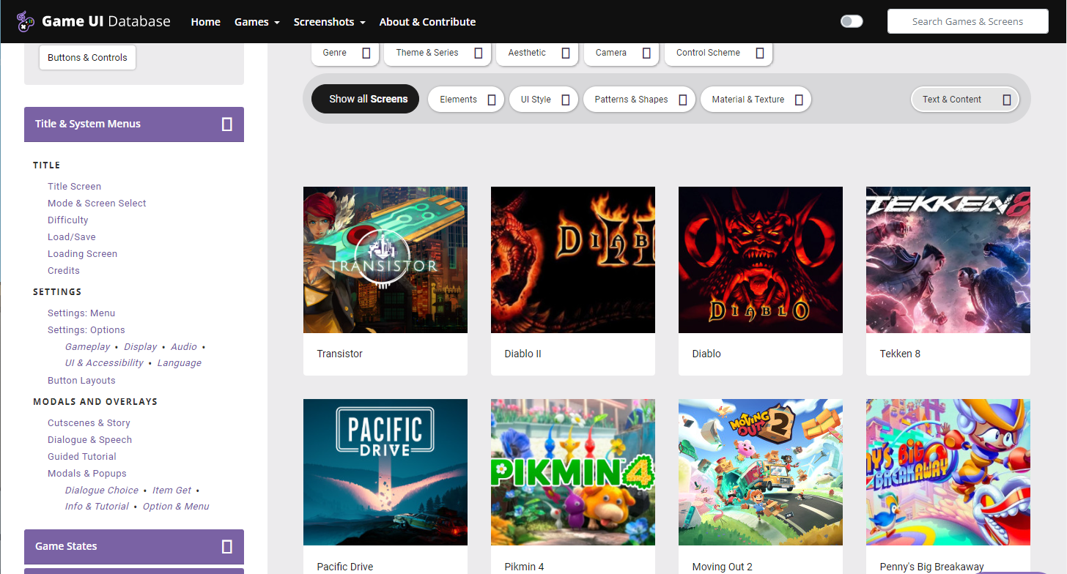Image resolution: width=1067 pixels, height=574 pixels.
Task: Select the Load/Save link
Action: 71,237
